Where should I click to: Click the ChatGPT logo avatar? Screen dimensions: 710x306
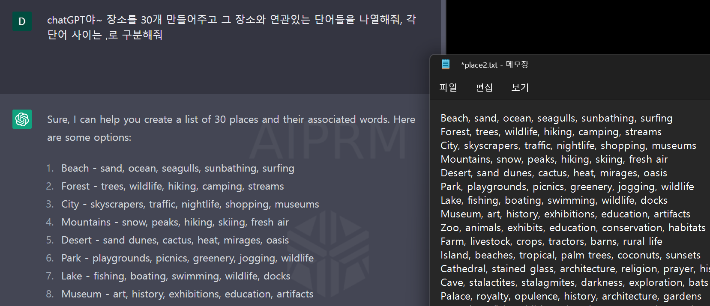click(22, 119)
